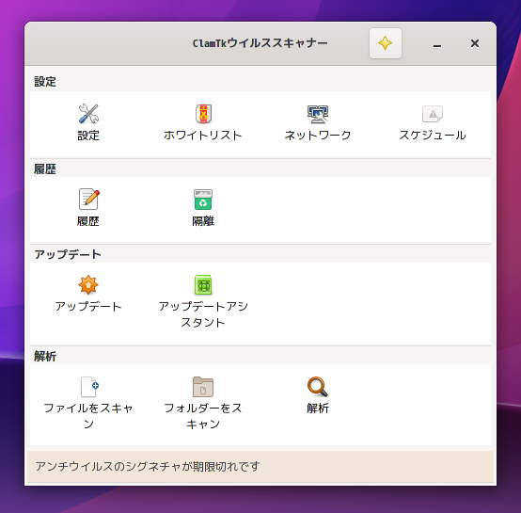Screen dimensions: 521x513
Task: Open the 履歴 notepad with pencil icon
Action: pos(88,199)
